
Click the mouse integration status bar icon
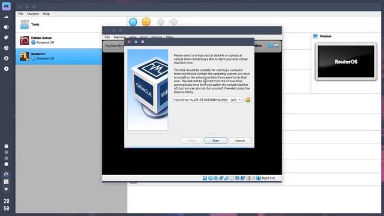tap(253, 178)
